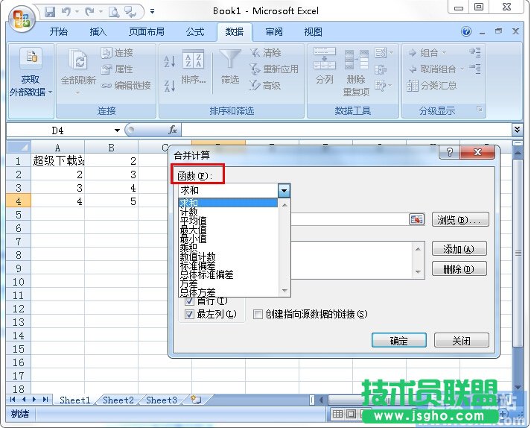Click the Save icon in quick access toolbar
Viewport: 531px width, 428px height.
(50, 12)
